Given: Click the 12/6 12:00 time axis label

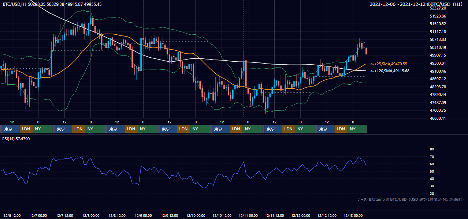Looking at the screenshot, I should coord(12,215).
